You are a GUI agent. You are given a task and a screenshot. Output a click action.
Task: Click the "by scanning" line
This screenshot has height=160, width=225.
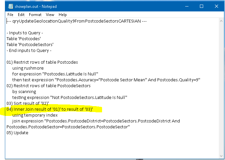pyautogui.click(x=24, y=91)
